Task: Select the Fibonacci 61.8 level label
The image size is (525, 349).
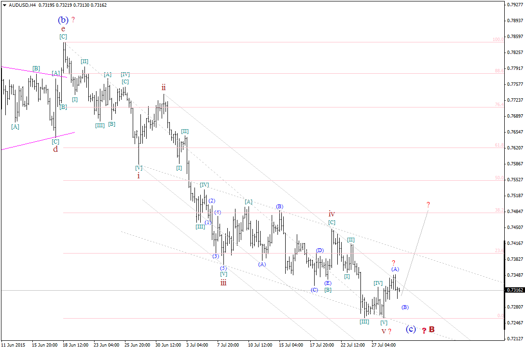Action: [499, 145]
